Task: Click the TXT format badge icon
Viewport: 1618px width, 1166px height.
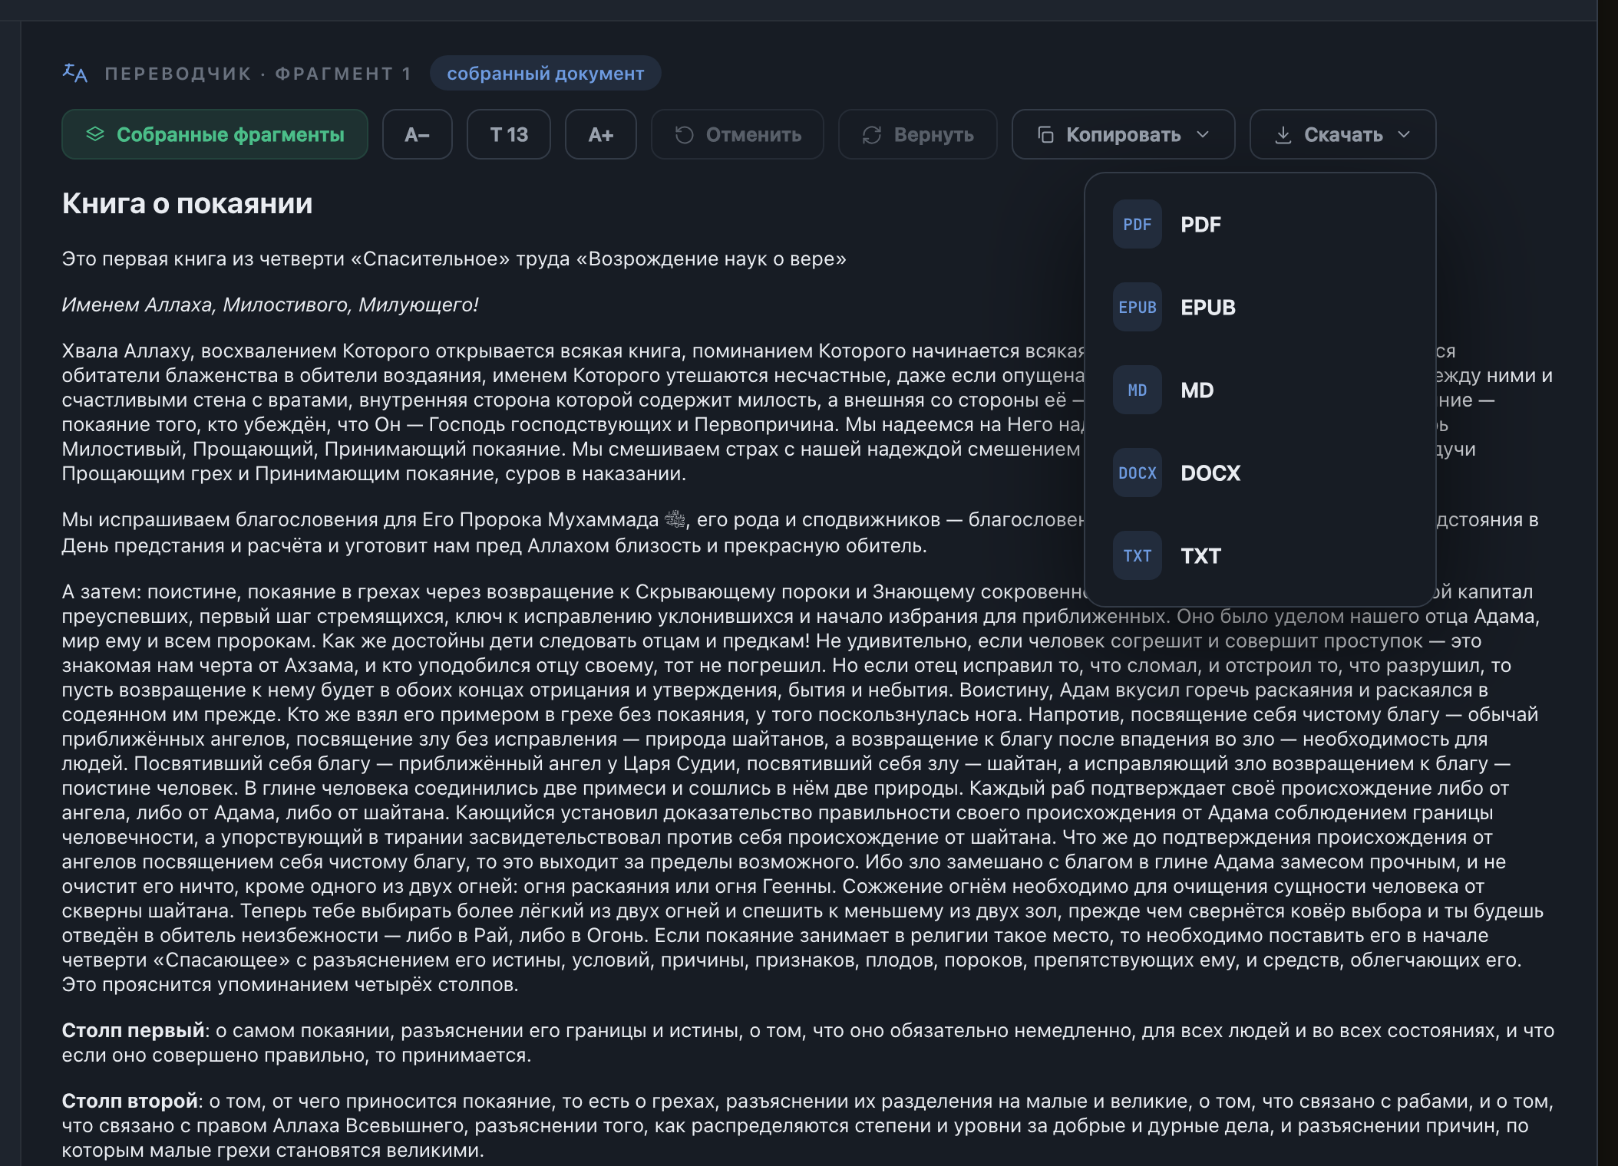Action: coord(1137,555)
